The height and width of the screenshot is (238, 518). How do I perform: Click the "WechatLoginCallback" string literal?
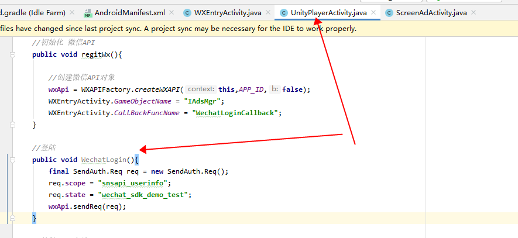click(235, 113)
